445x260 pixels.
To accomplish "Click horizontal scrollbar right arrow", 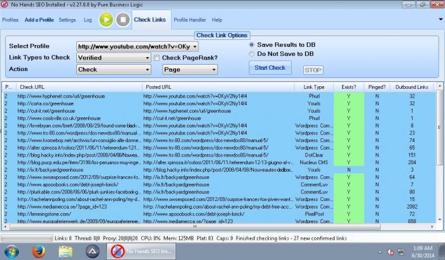I will click(432, 226).
